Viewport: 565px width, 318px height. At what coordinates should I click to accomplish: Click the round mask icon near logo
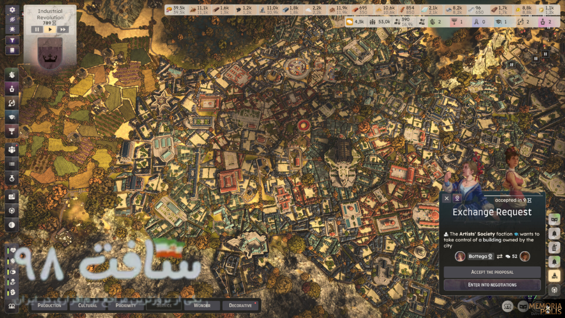(523, 306)
